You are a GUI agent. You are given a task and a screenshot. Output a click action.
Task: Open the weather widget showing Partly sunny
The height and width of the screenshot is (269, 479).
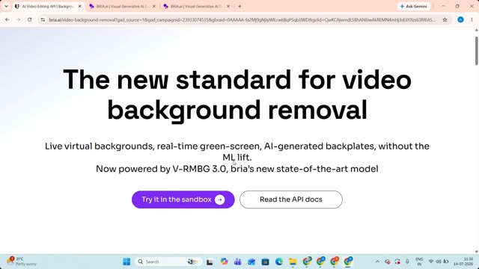coord(22,262)
